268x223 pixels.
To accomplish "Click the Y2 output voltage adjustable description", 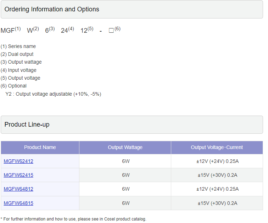I will pyautogui.click(x=53, y=94).
